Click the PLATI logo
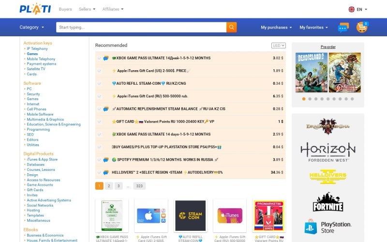 (35, 9)
